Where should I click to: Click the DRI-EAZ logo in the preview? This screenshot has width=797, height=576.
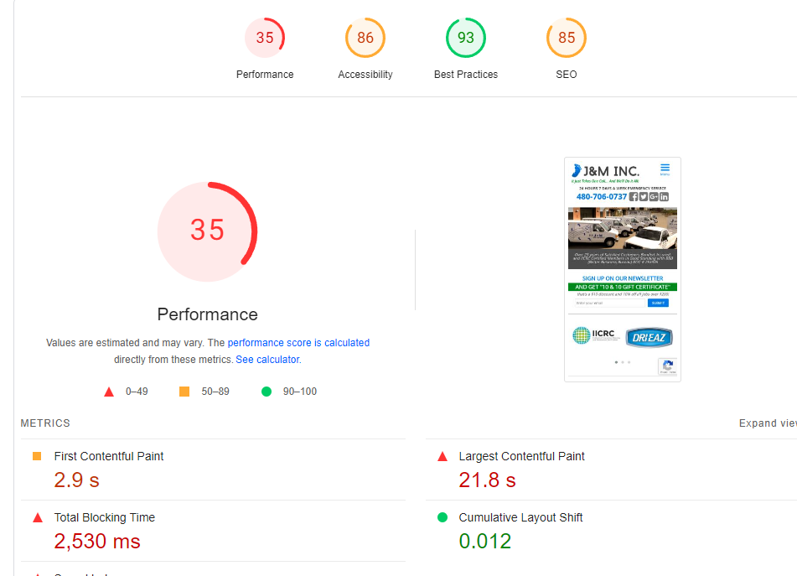coord(650,338)
